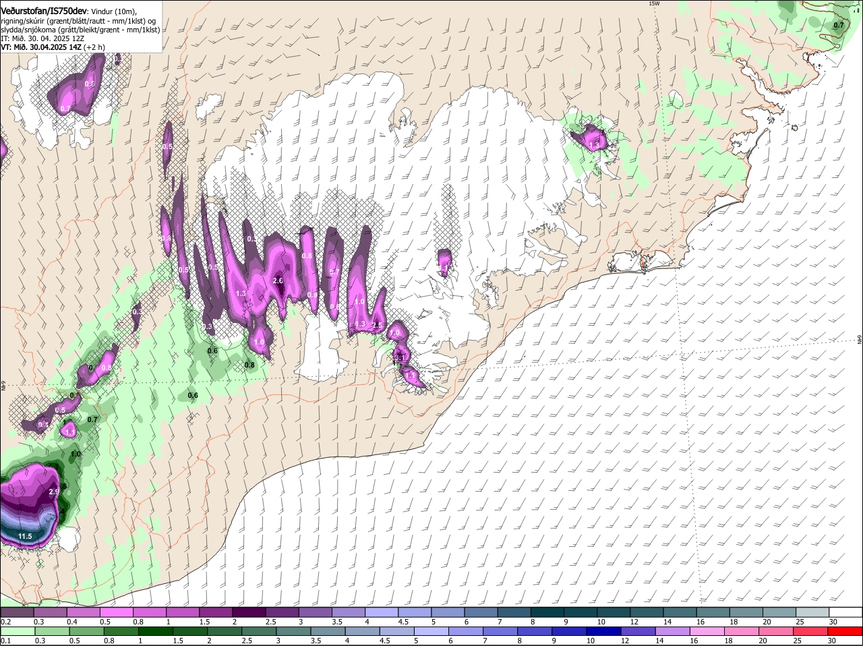Click the 11.5 precipitation value on map
Viewport: 863px width, 646px height.
click(x=25, y=537)
